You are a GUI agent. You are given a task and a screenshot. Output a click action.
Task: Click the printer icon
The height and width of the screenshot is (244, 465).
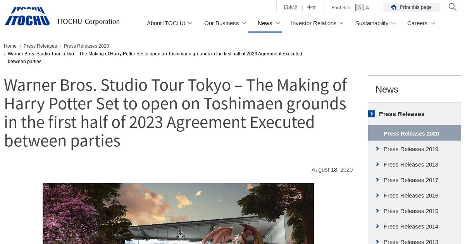tap(394, 7)
